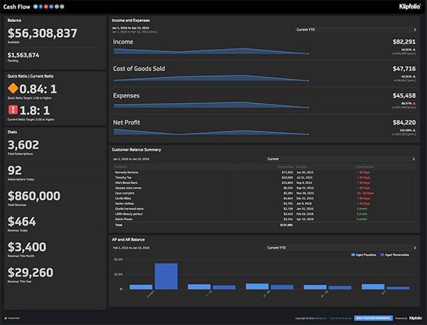
Task: Select the Giselle harwood store row
Action: 264,209
